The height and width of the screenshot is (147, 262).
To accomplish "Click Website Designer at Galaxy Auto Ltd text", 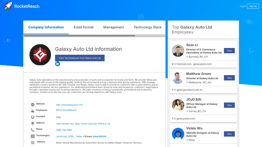I will [202, 134].
